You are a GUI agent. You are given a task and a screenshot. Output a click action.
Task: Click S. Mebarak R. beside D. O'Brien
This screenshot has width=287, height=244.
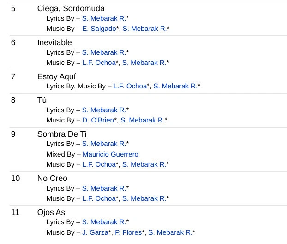[142, 120]
